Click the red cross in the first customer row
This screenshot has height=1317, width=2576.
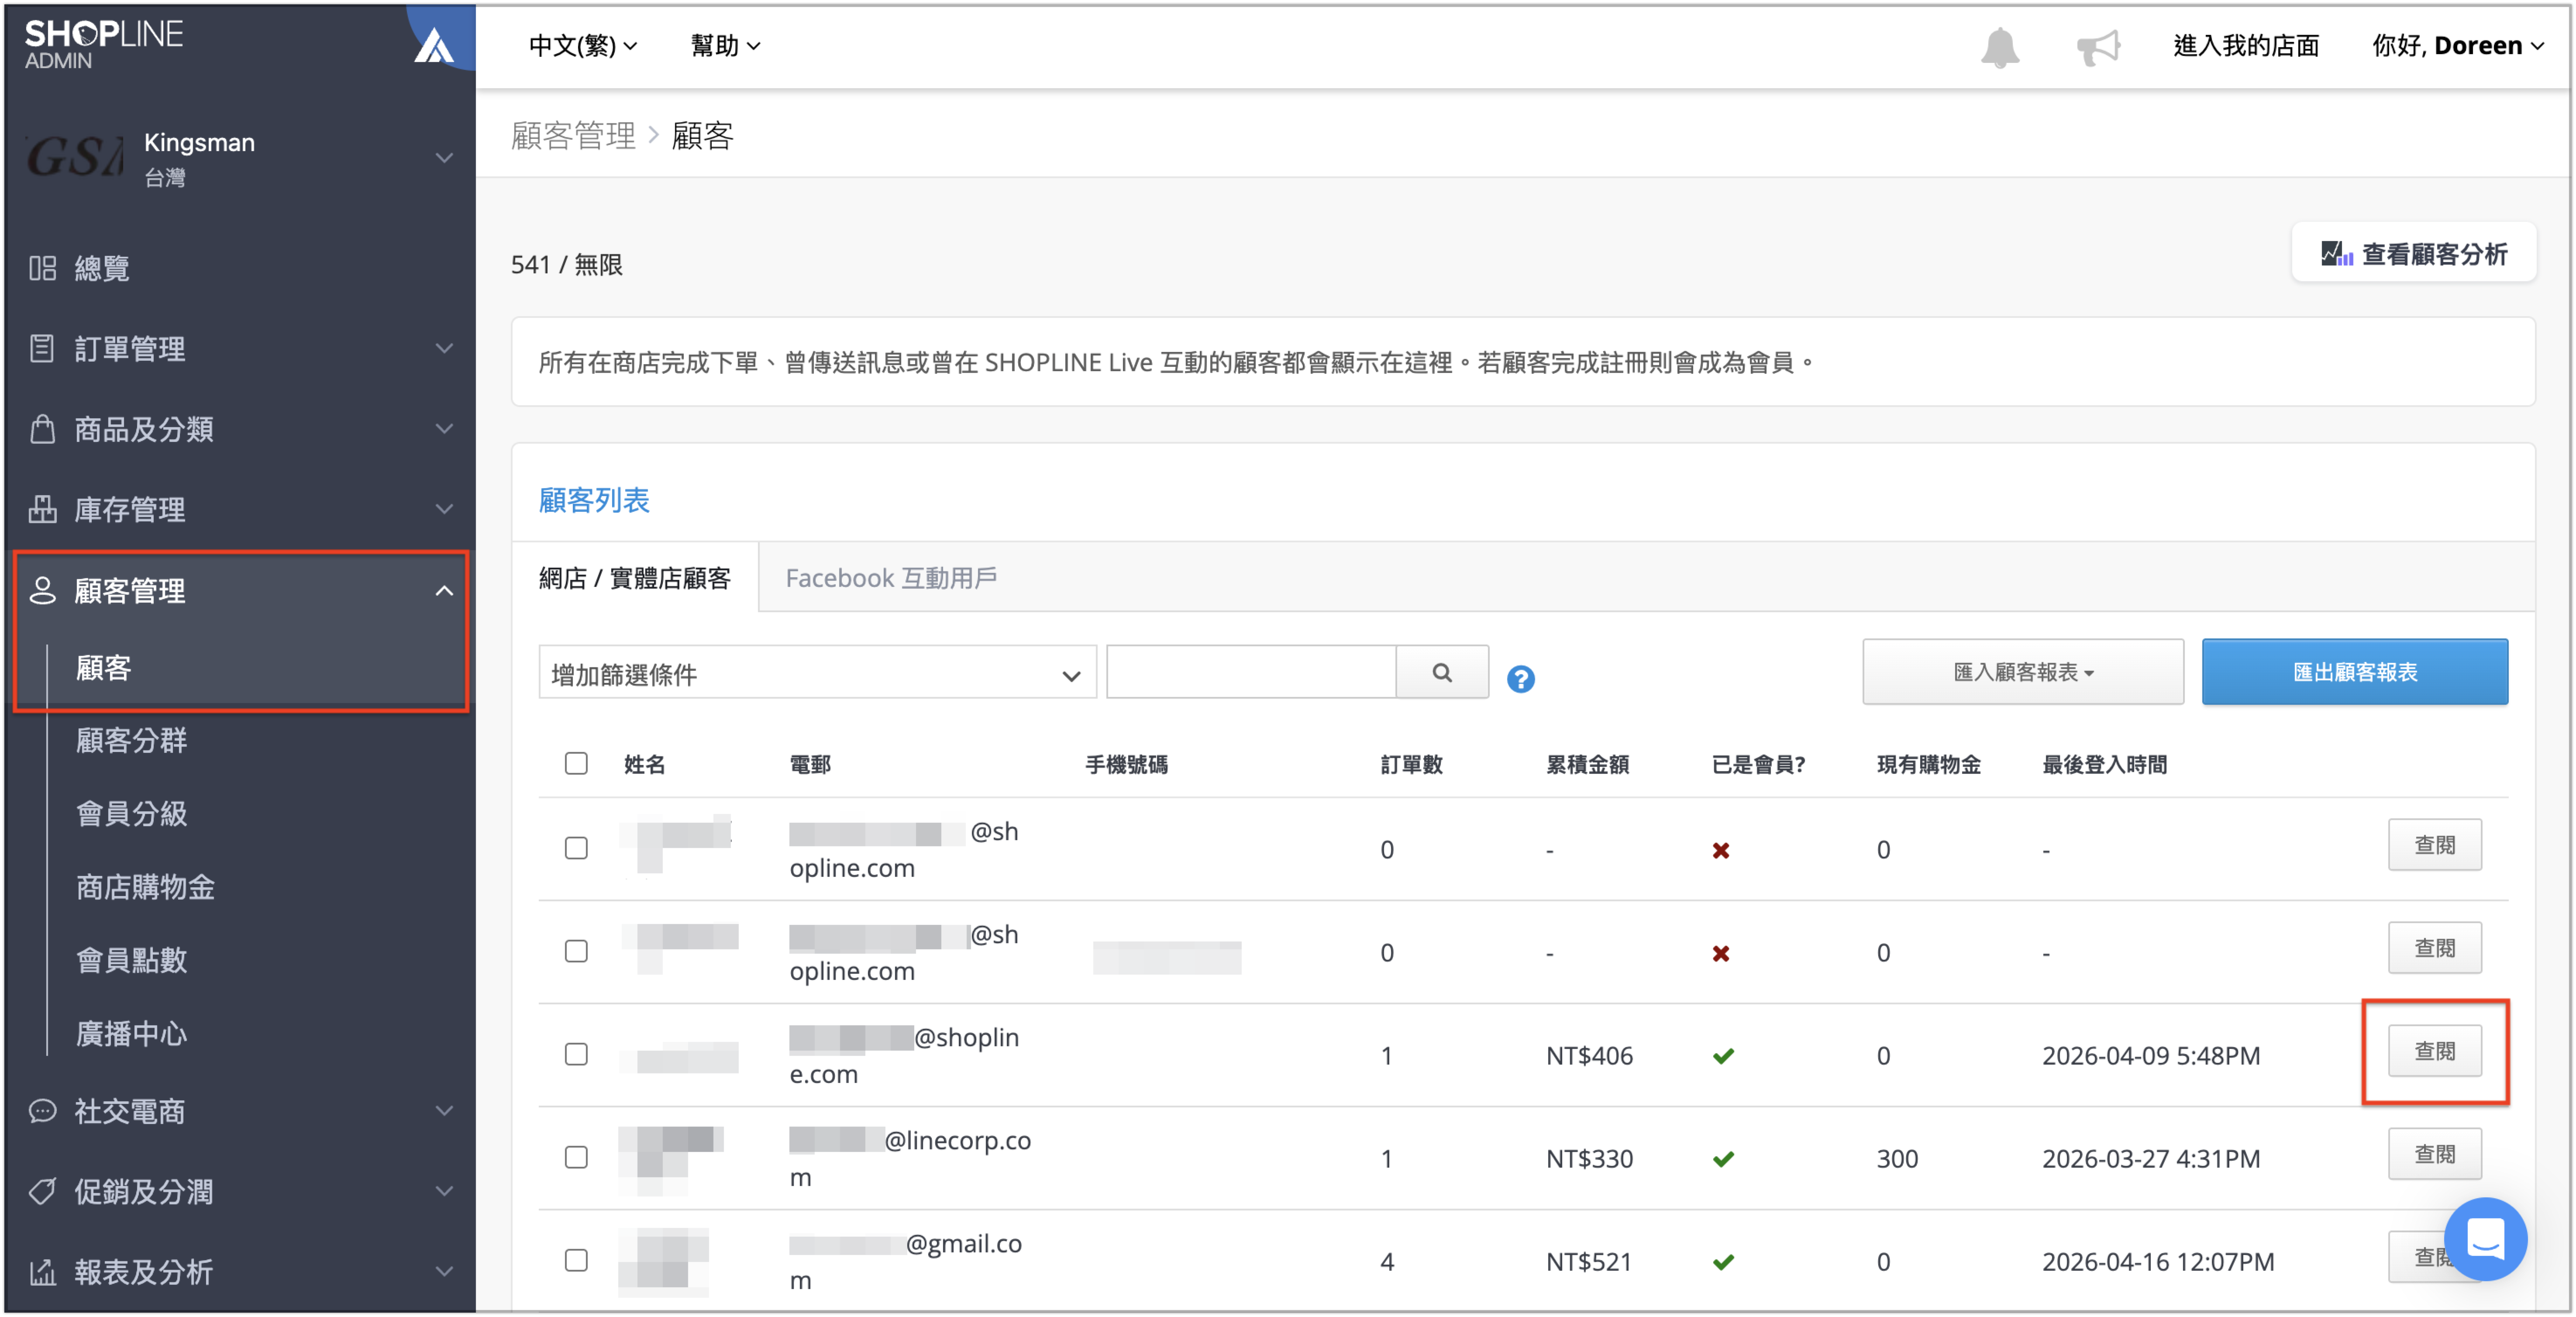[1721, 850]
